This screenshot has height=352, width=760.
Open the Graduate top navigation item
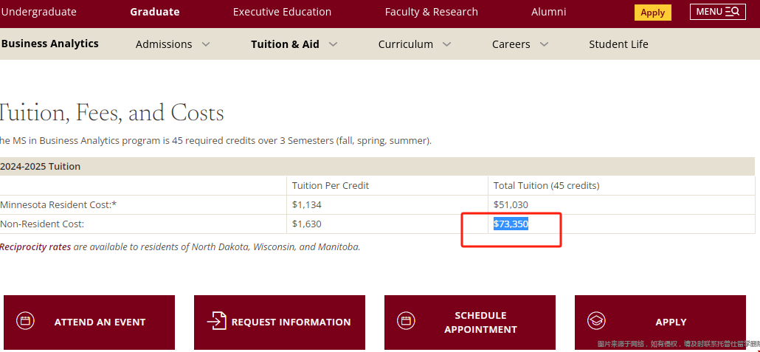(x=155, y=12)
